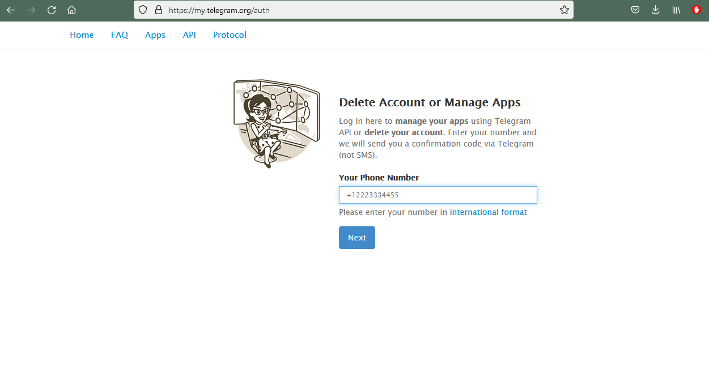Open the library bookshelf icon

(x=676, y=10)
